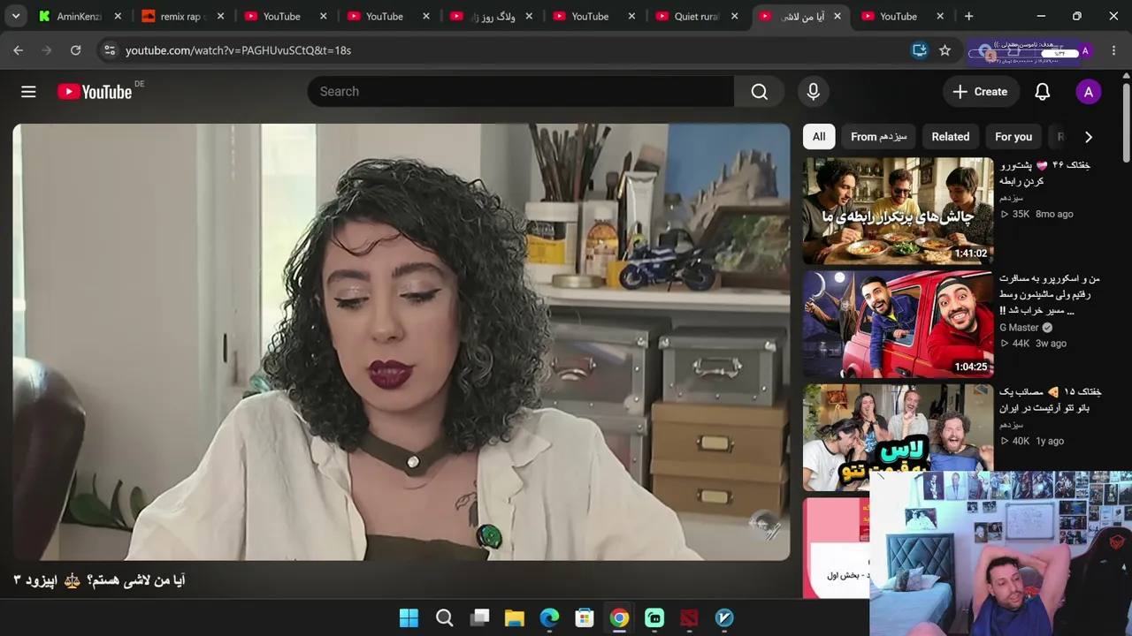Image resolution: width=1132 pixels, height=636 pixels.
Task: Launch File Explorer from taskbar
Action: [514, 618]
